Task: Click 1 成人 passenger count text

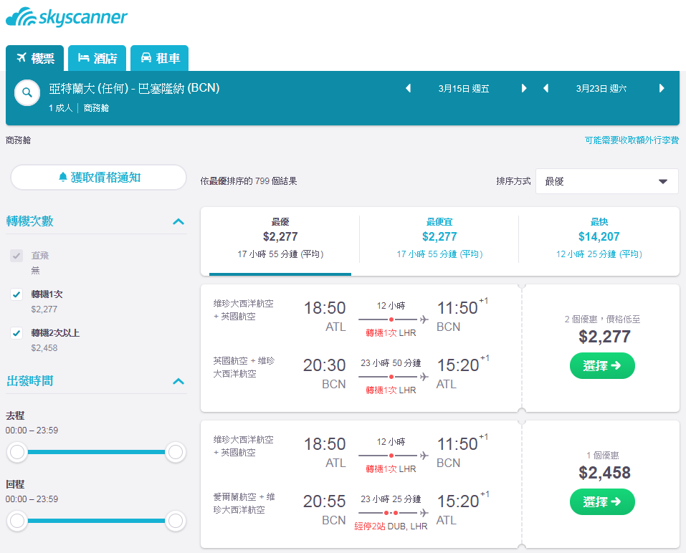Action: pyautogui.click(x=60, y=108)
